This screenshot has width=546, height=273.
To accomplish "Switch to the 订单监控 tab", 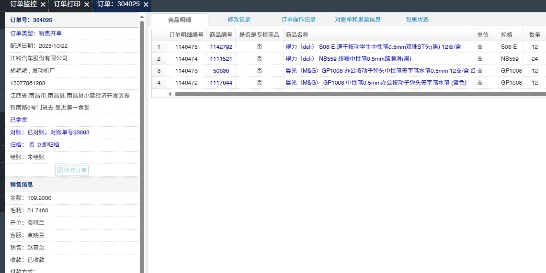I will 23,4.
